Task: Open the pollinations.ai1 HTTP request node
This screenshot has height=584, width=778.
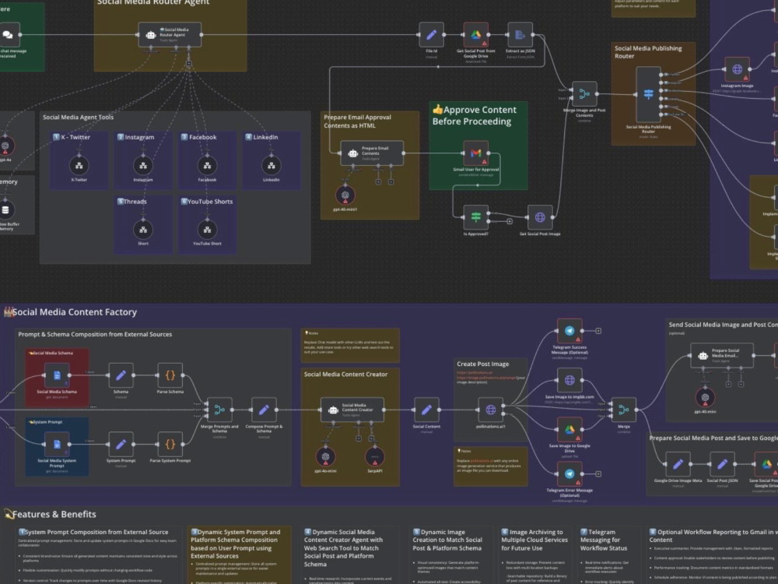Action: click(490, 410)
